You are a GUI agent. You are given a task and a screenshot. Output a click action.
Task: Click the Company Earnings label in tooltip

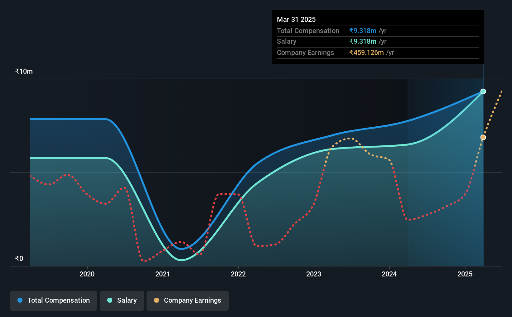pos(305,52)
